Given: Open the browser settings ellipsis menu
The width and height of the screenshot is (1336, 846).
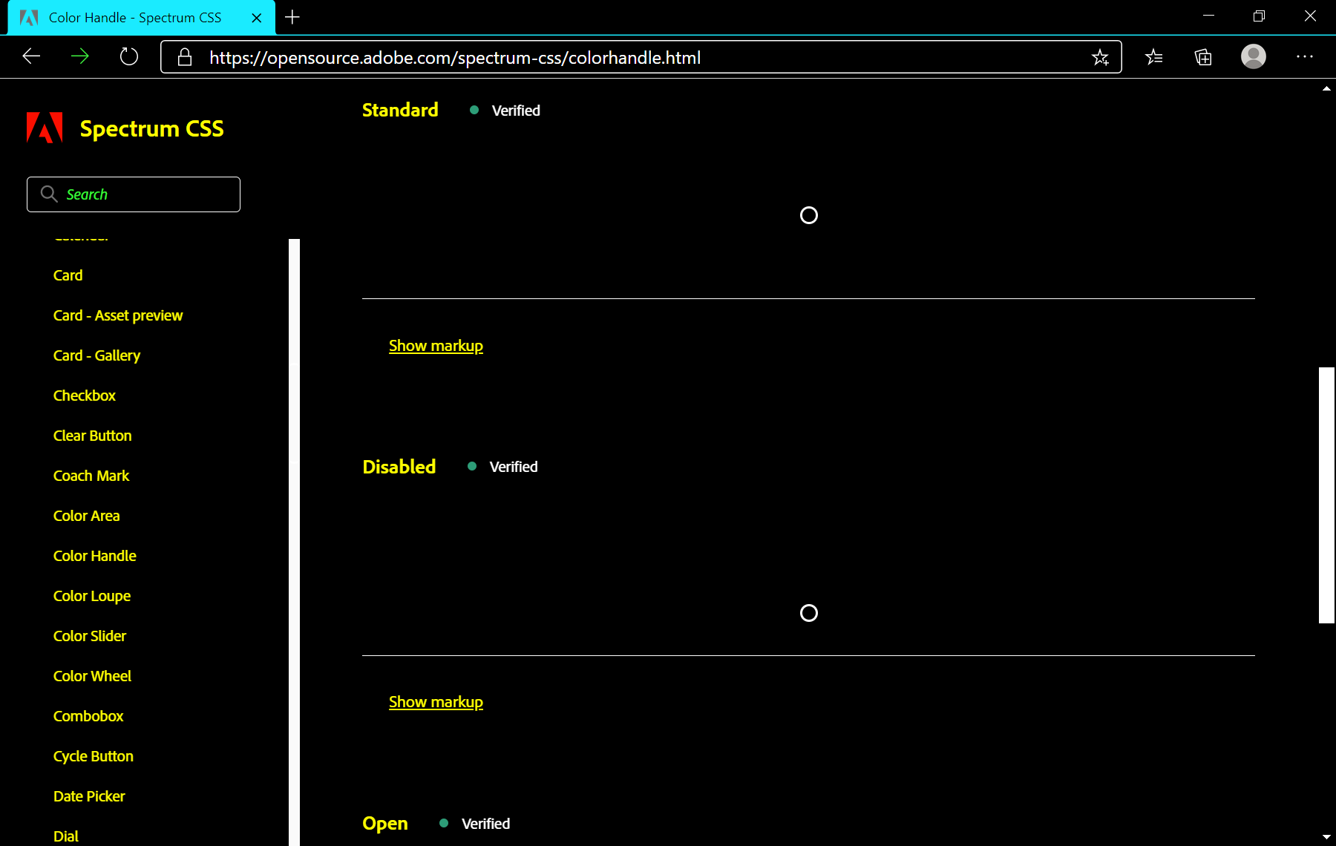Looking at the screenshot, I should click(1305, 56).
